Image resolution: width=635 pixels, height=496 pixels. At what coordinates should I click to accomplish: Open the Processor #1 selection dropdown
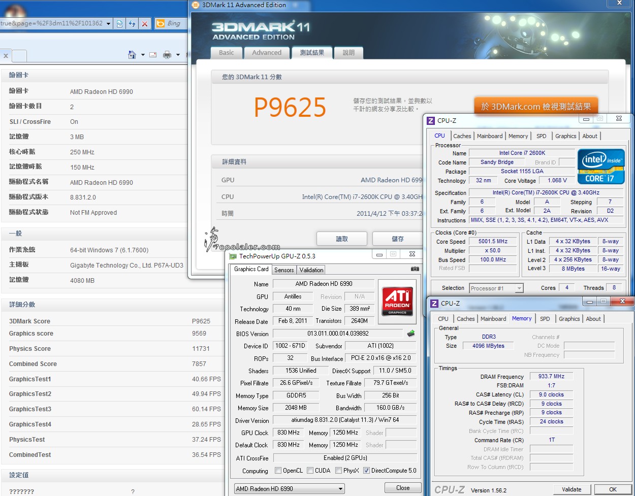[x=496, y=288]
